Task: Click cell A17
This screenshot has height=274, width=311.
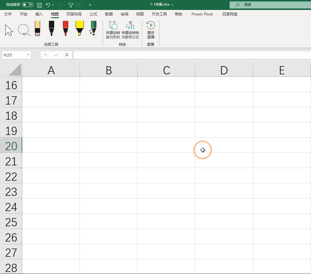Action: (51, 100)
